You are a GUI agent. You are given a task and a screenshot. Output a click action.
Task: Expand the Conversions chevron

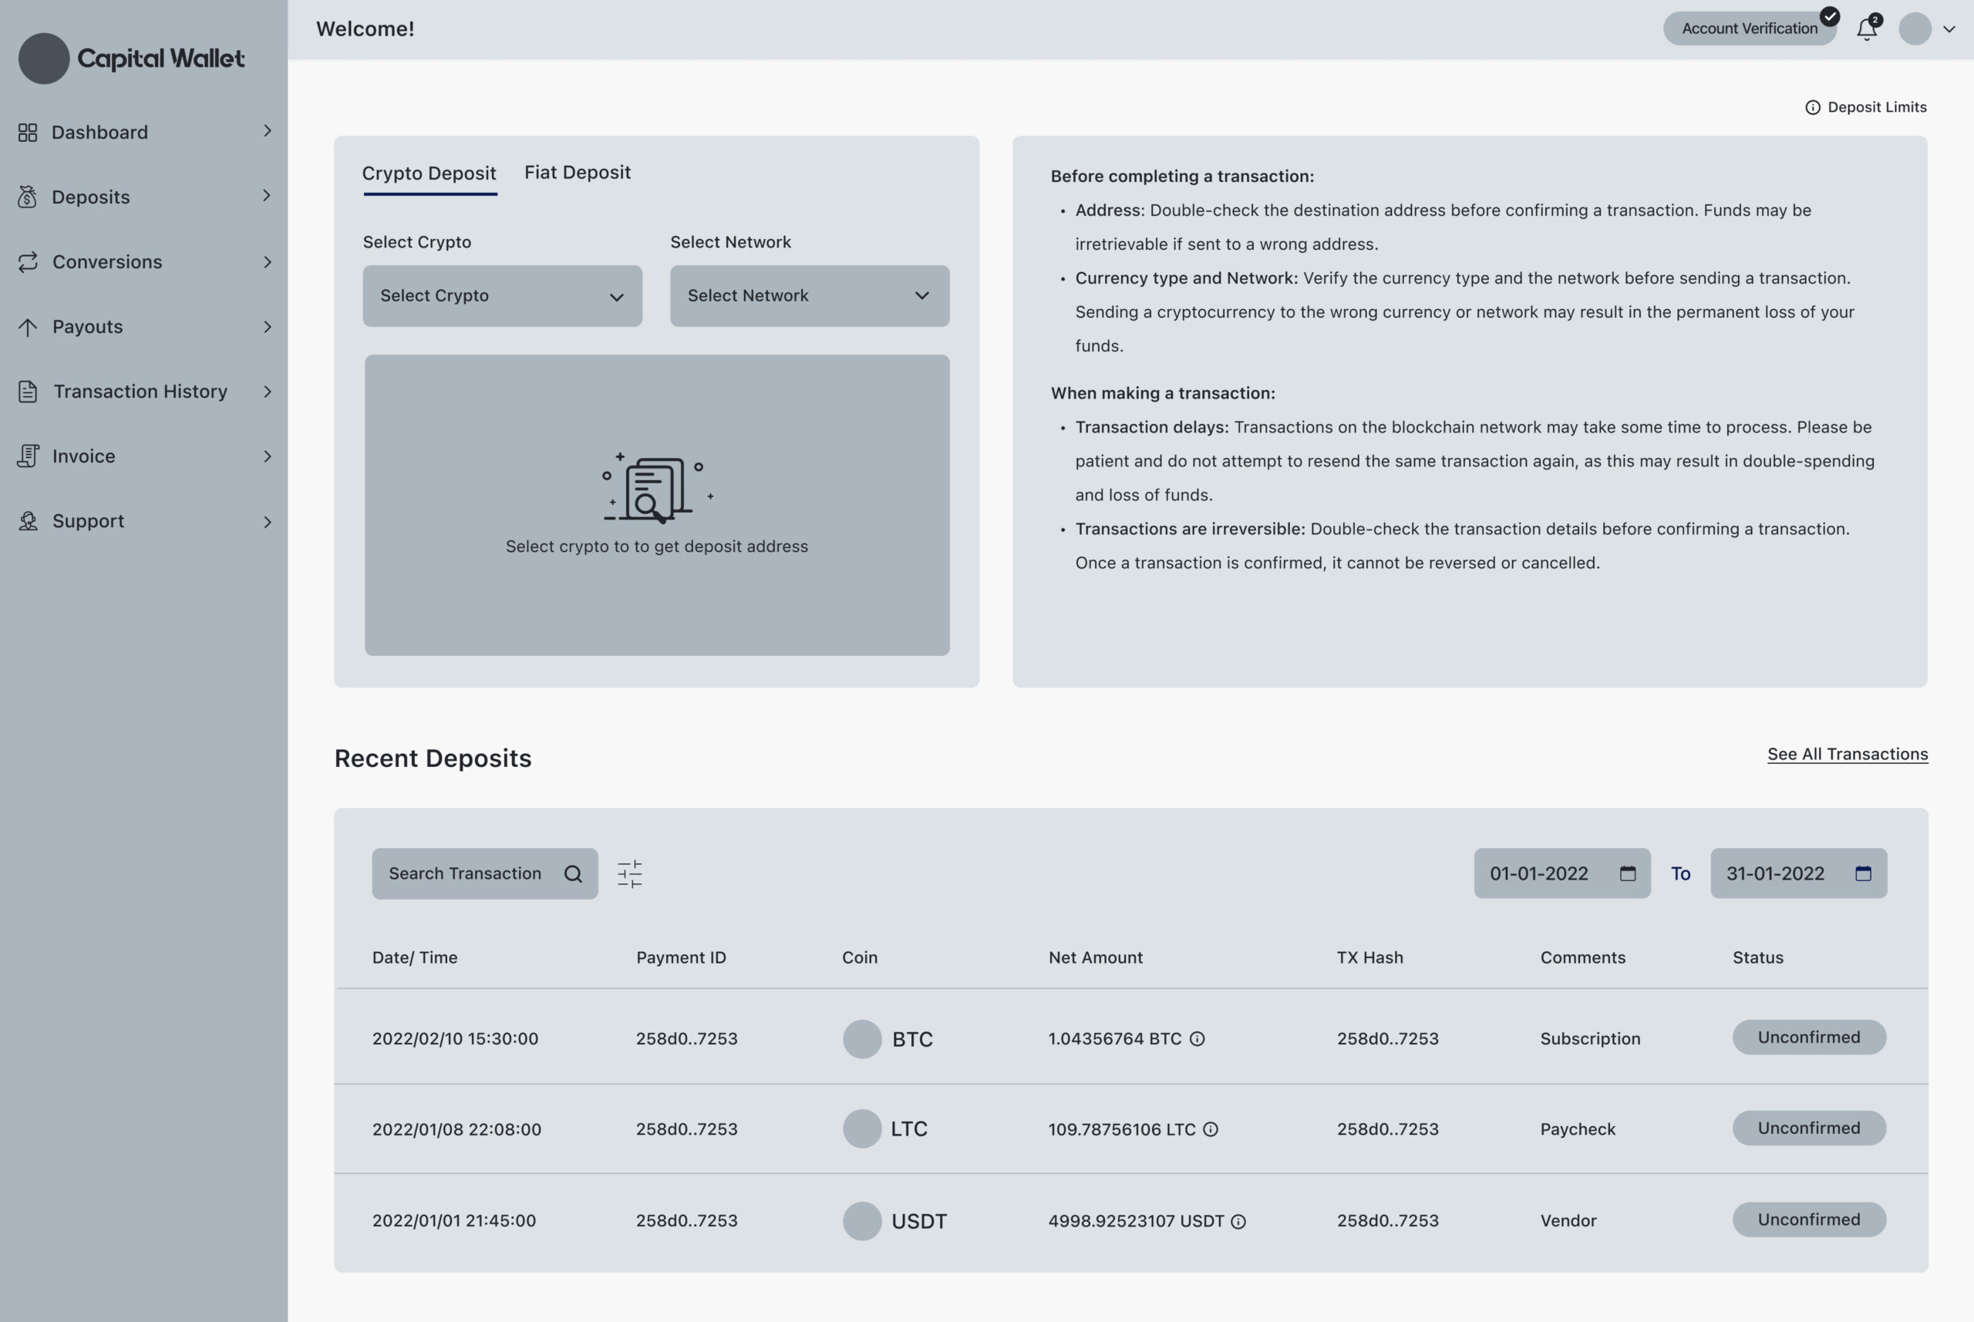click(x=268, y=262)
